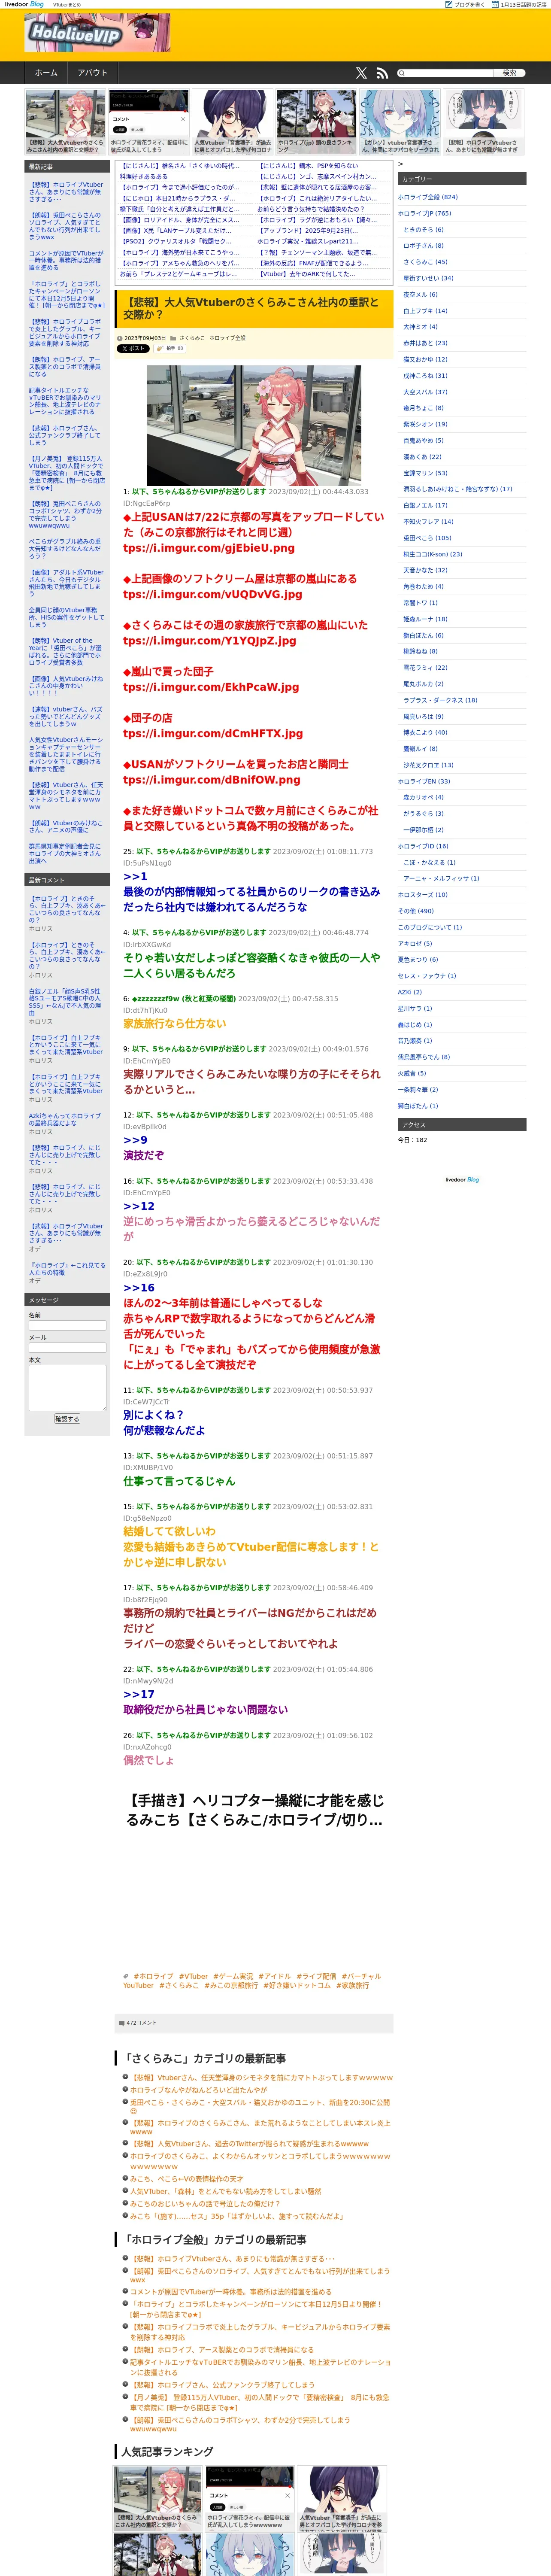The width and height of the screenshot is (551, 2576).
Task: Click the livedoor Blog logo at top
Action: pos(24,4)
